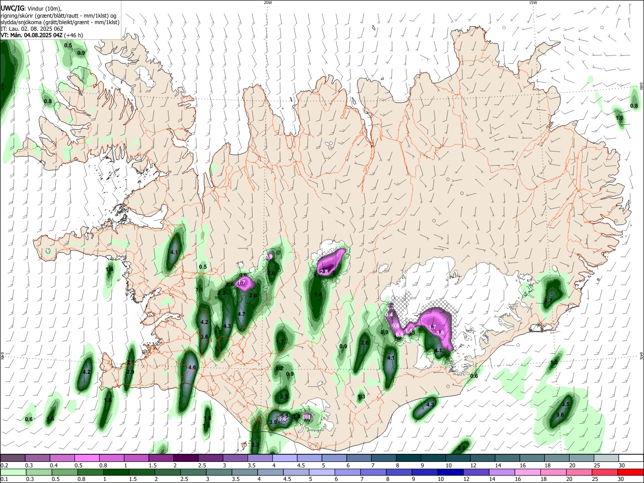Select the white swatch ending the snow legend

[631, 458]
